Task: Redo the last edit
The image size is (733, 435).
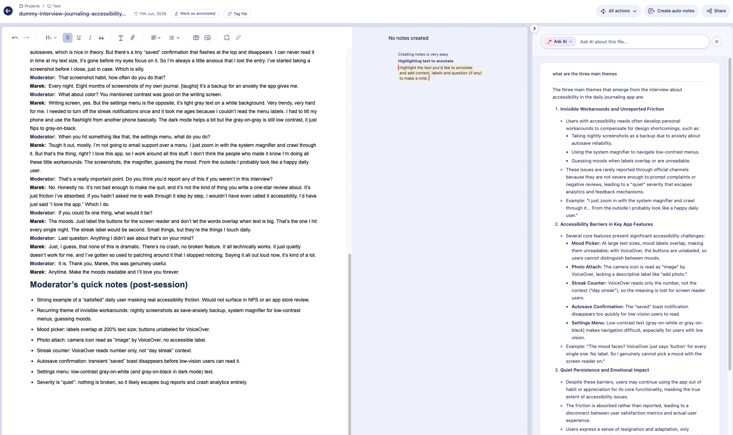Action: [x=26, y=38]
